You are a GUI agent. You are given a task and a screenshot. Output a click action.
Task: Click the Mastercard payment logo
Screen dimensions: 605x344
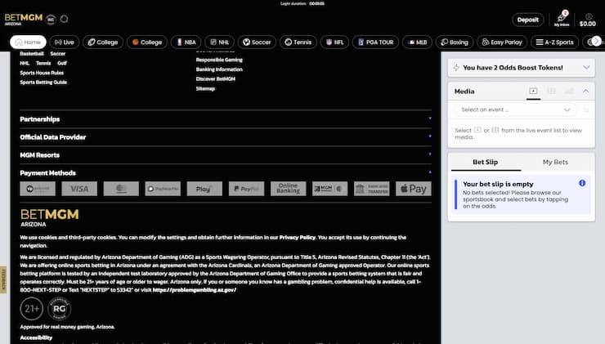121,189
